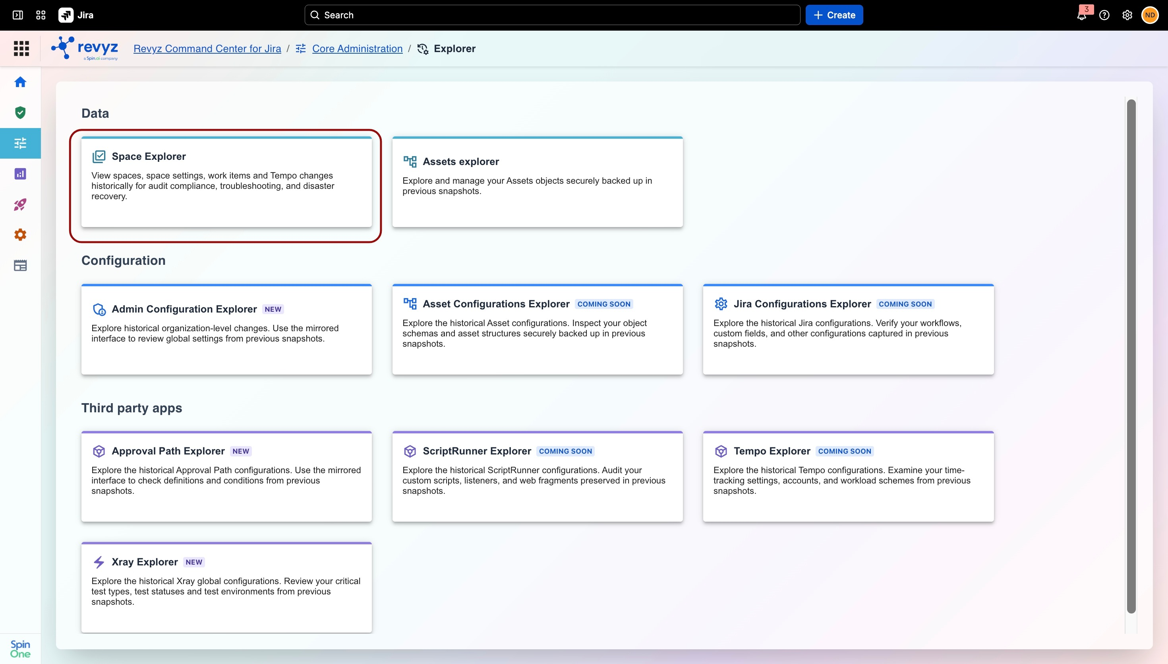Click the revyz logo
The image size is (1168, 664).
coord(85,49)
